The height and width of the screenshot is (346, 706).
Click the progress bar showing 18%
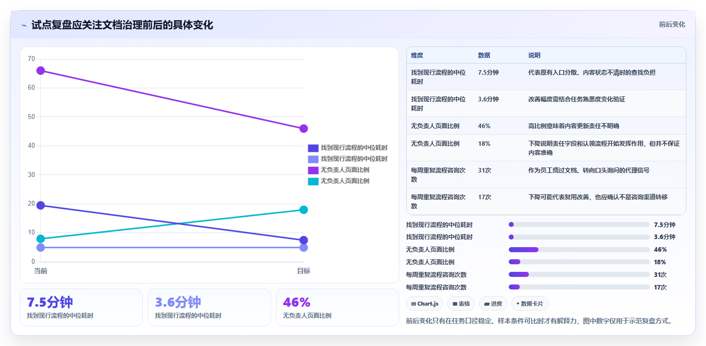(579, 262)
